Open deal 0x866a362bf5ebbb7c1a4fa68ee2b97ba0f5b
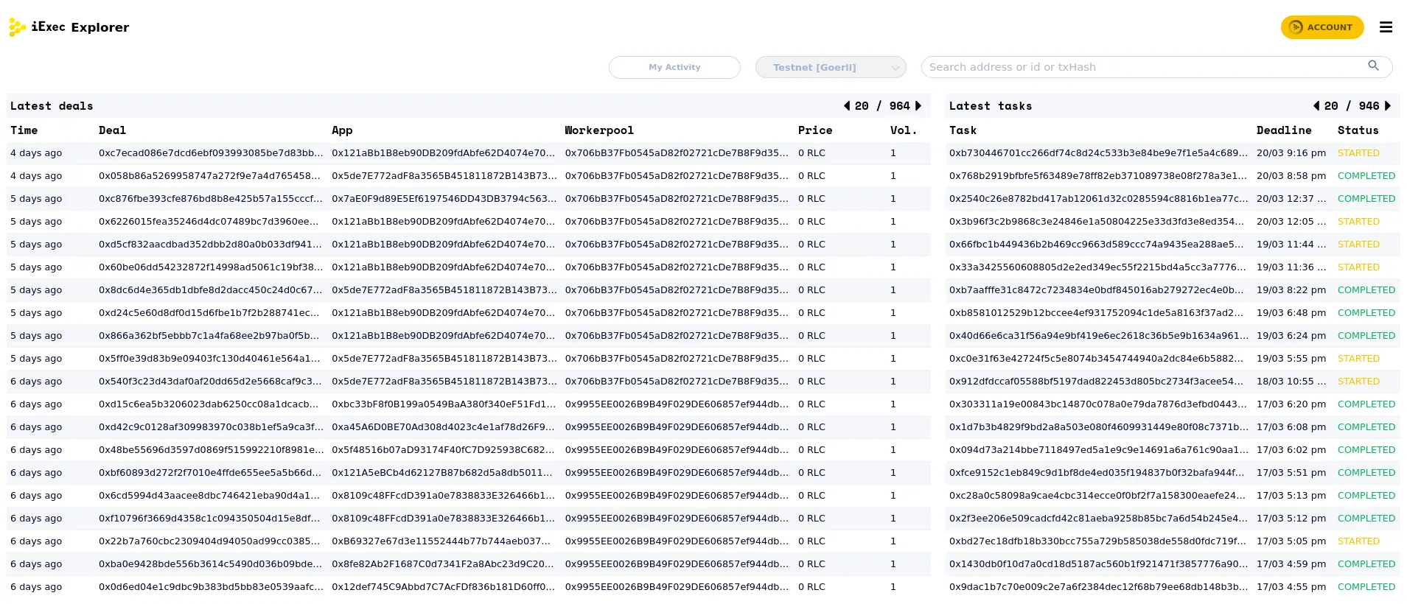The height and width of the screenshot is (604, 1407). click(209, 336)
